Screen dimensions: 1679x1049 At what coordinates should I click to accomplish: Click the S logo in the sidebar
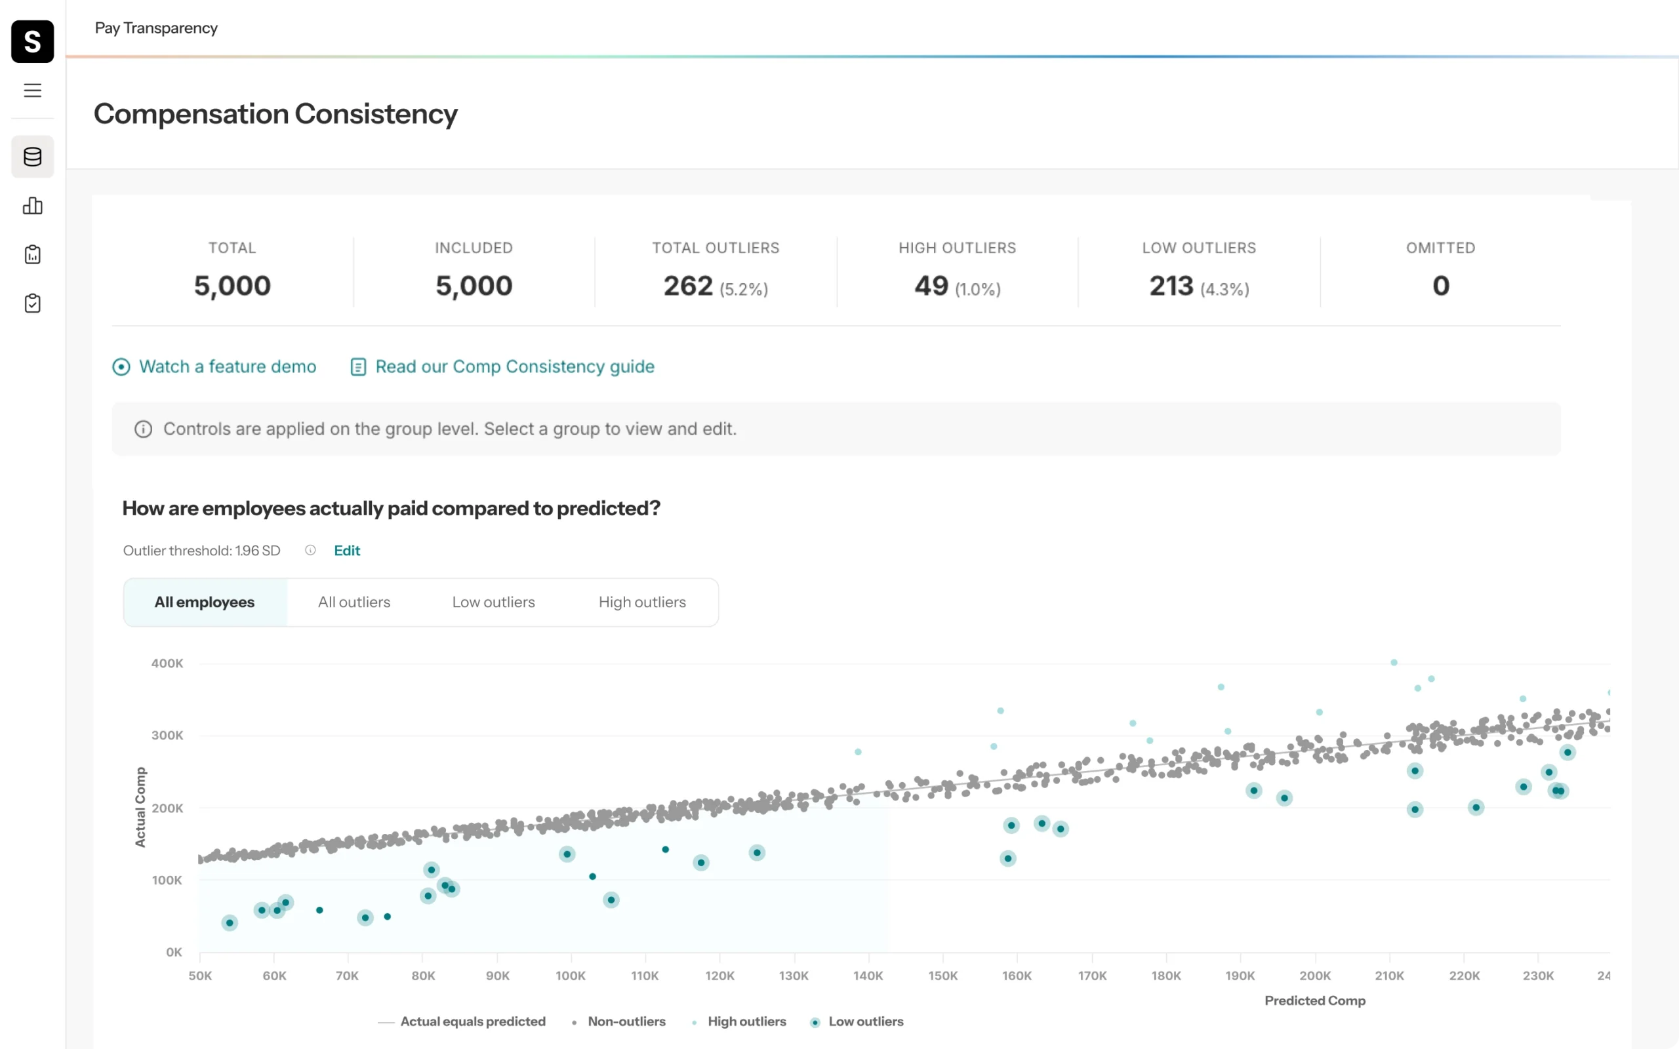33,41
